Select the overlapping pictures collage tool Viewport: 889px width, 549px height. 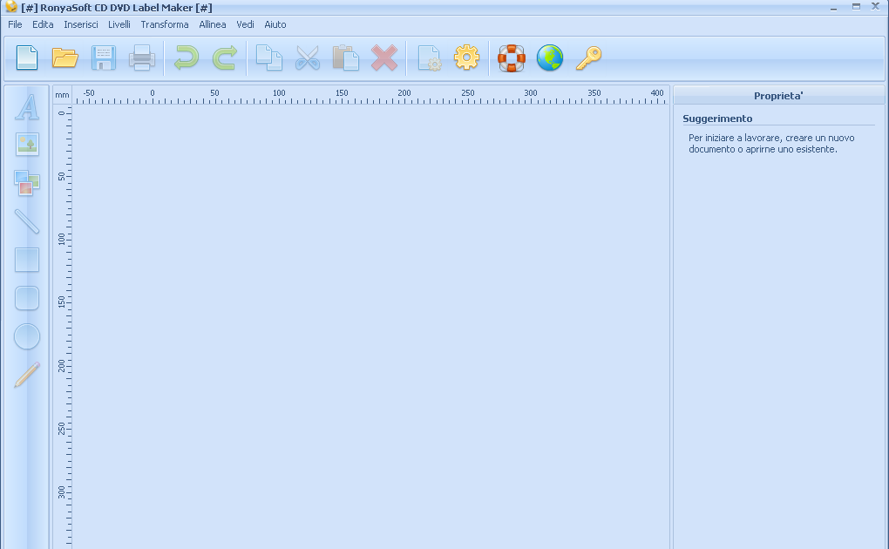click(27, 183)
